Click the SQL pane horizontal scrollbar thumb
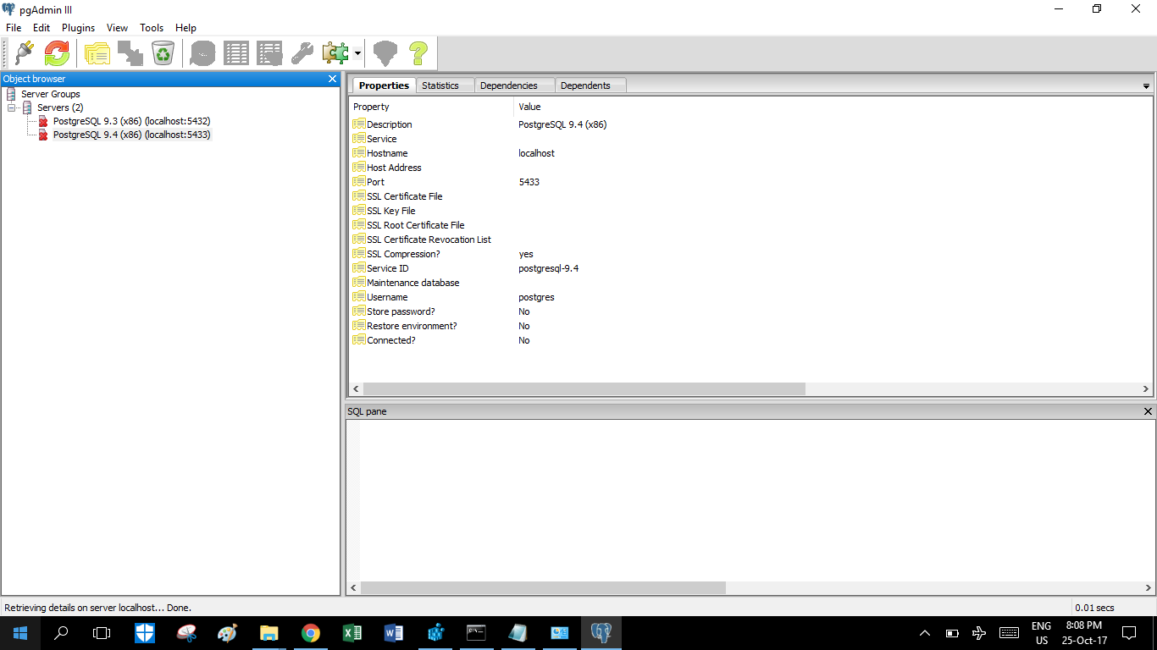Image resolution: width=1157 pixels, height=650 pixels. coord(543,587)
